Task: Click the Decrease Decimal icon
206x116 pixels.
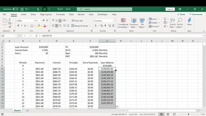Action: click(x=113, y=26)
